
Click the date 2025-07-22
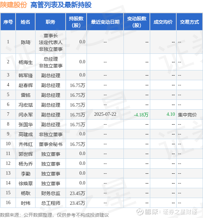(x=105, y=114)
